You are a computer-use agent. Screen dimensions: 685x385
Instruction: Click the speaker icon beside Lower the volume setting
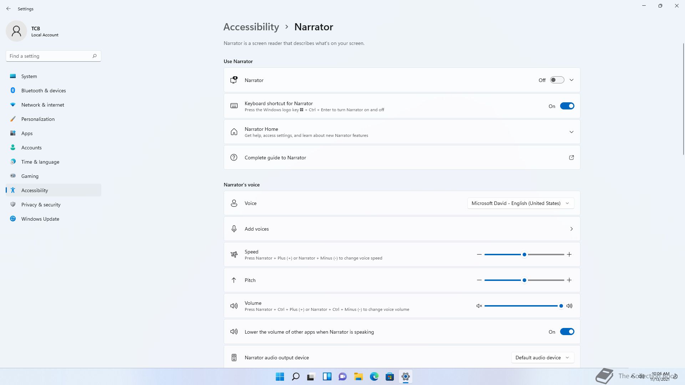click(x=234, y=332)
